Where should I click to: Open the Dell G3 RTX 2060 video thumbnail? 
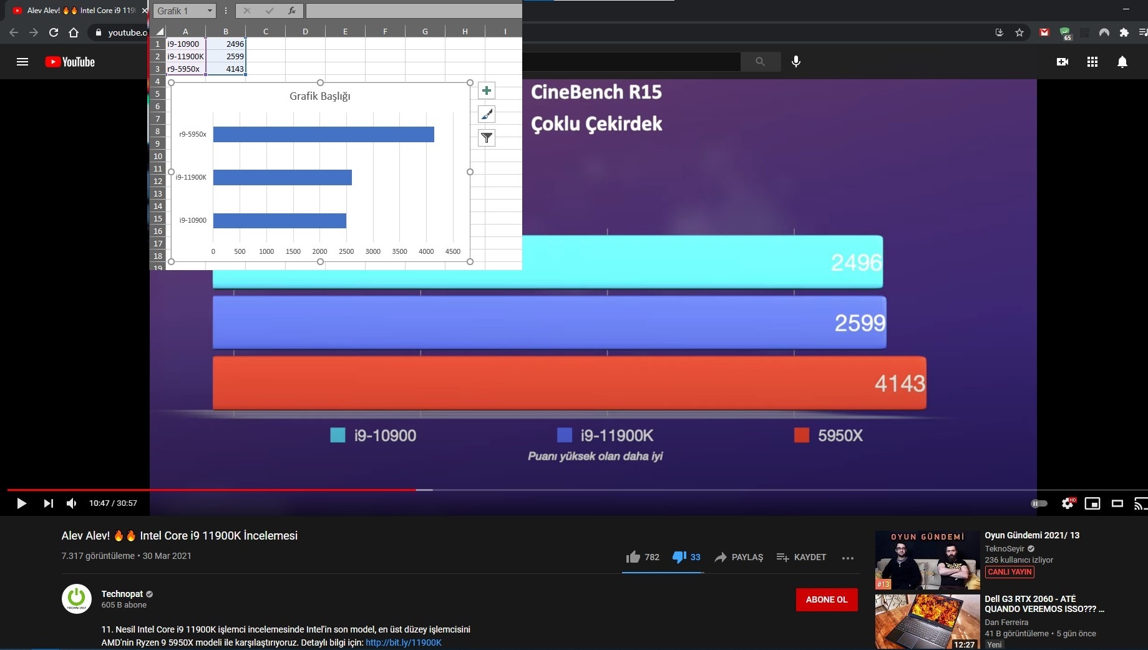tap(927, 622)
